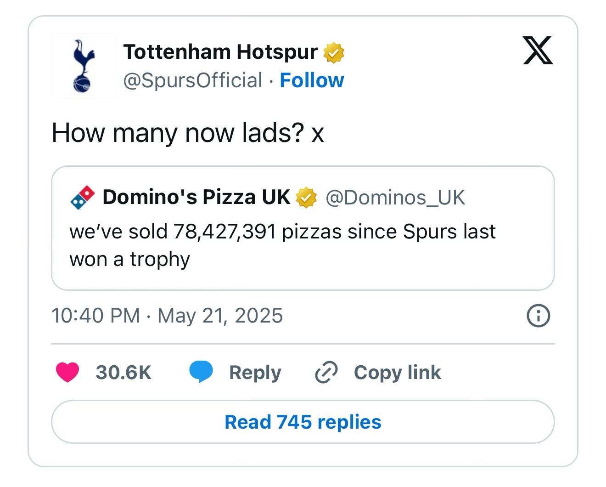Follow the SpursOfficial account

coord(312,80)
